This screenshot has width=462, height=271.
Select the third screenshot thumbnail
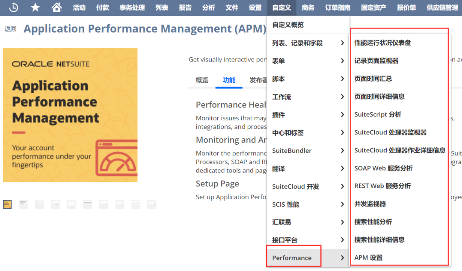(x=39, y=204)
